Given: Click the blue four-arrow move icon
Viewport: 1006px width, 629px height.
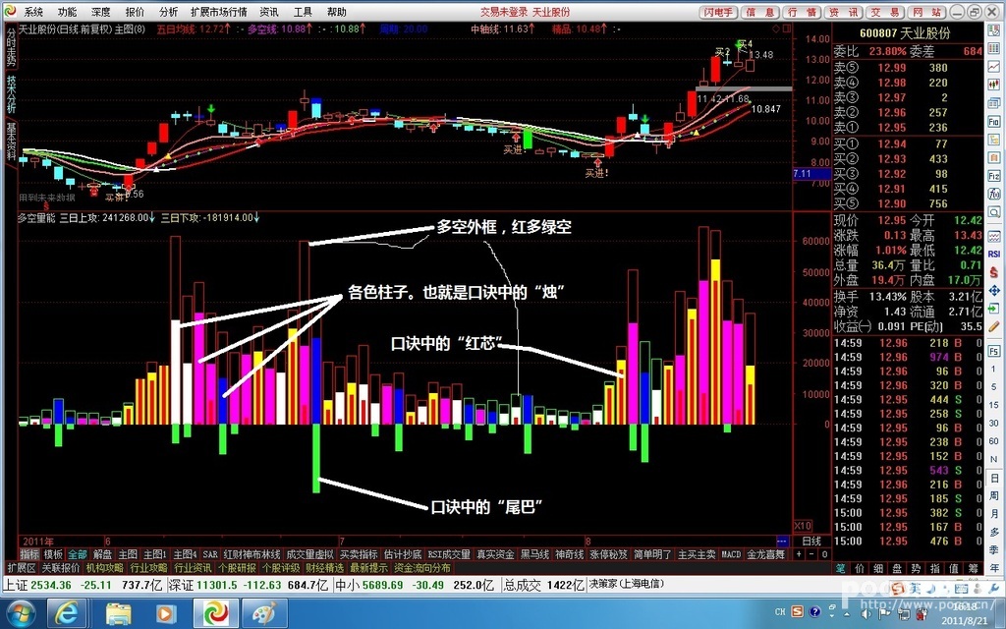Looking at the screenshot, I should (994, 291).
